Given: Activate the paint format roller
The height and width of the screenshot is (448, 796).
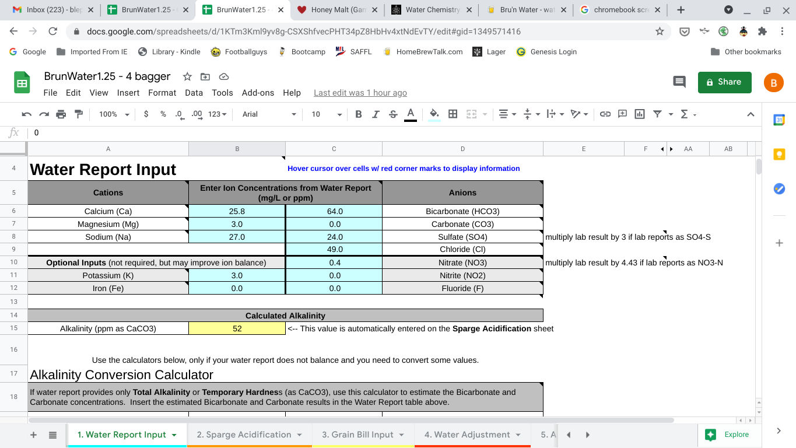Looking at the screenshot, I should [x=79, y=114].
